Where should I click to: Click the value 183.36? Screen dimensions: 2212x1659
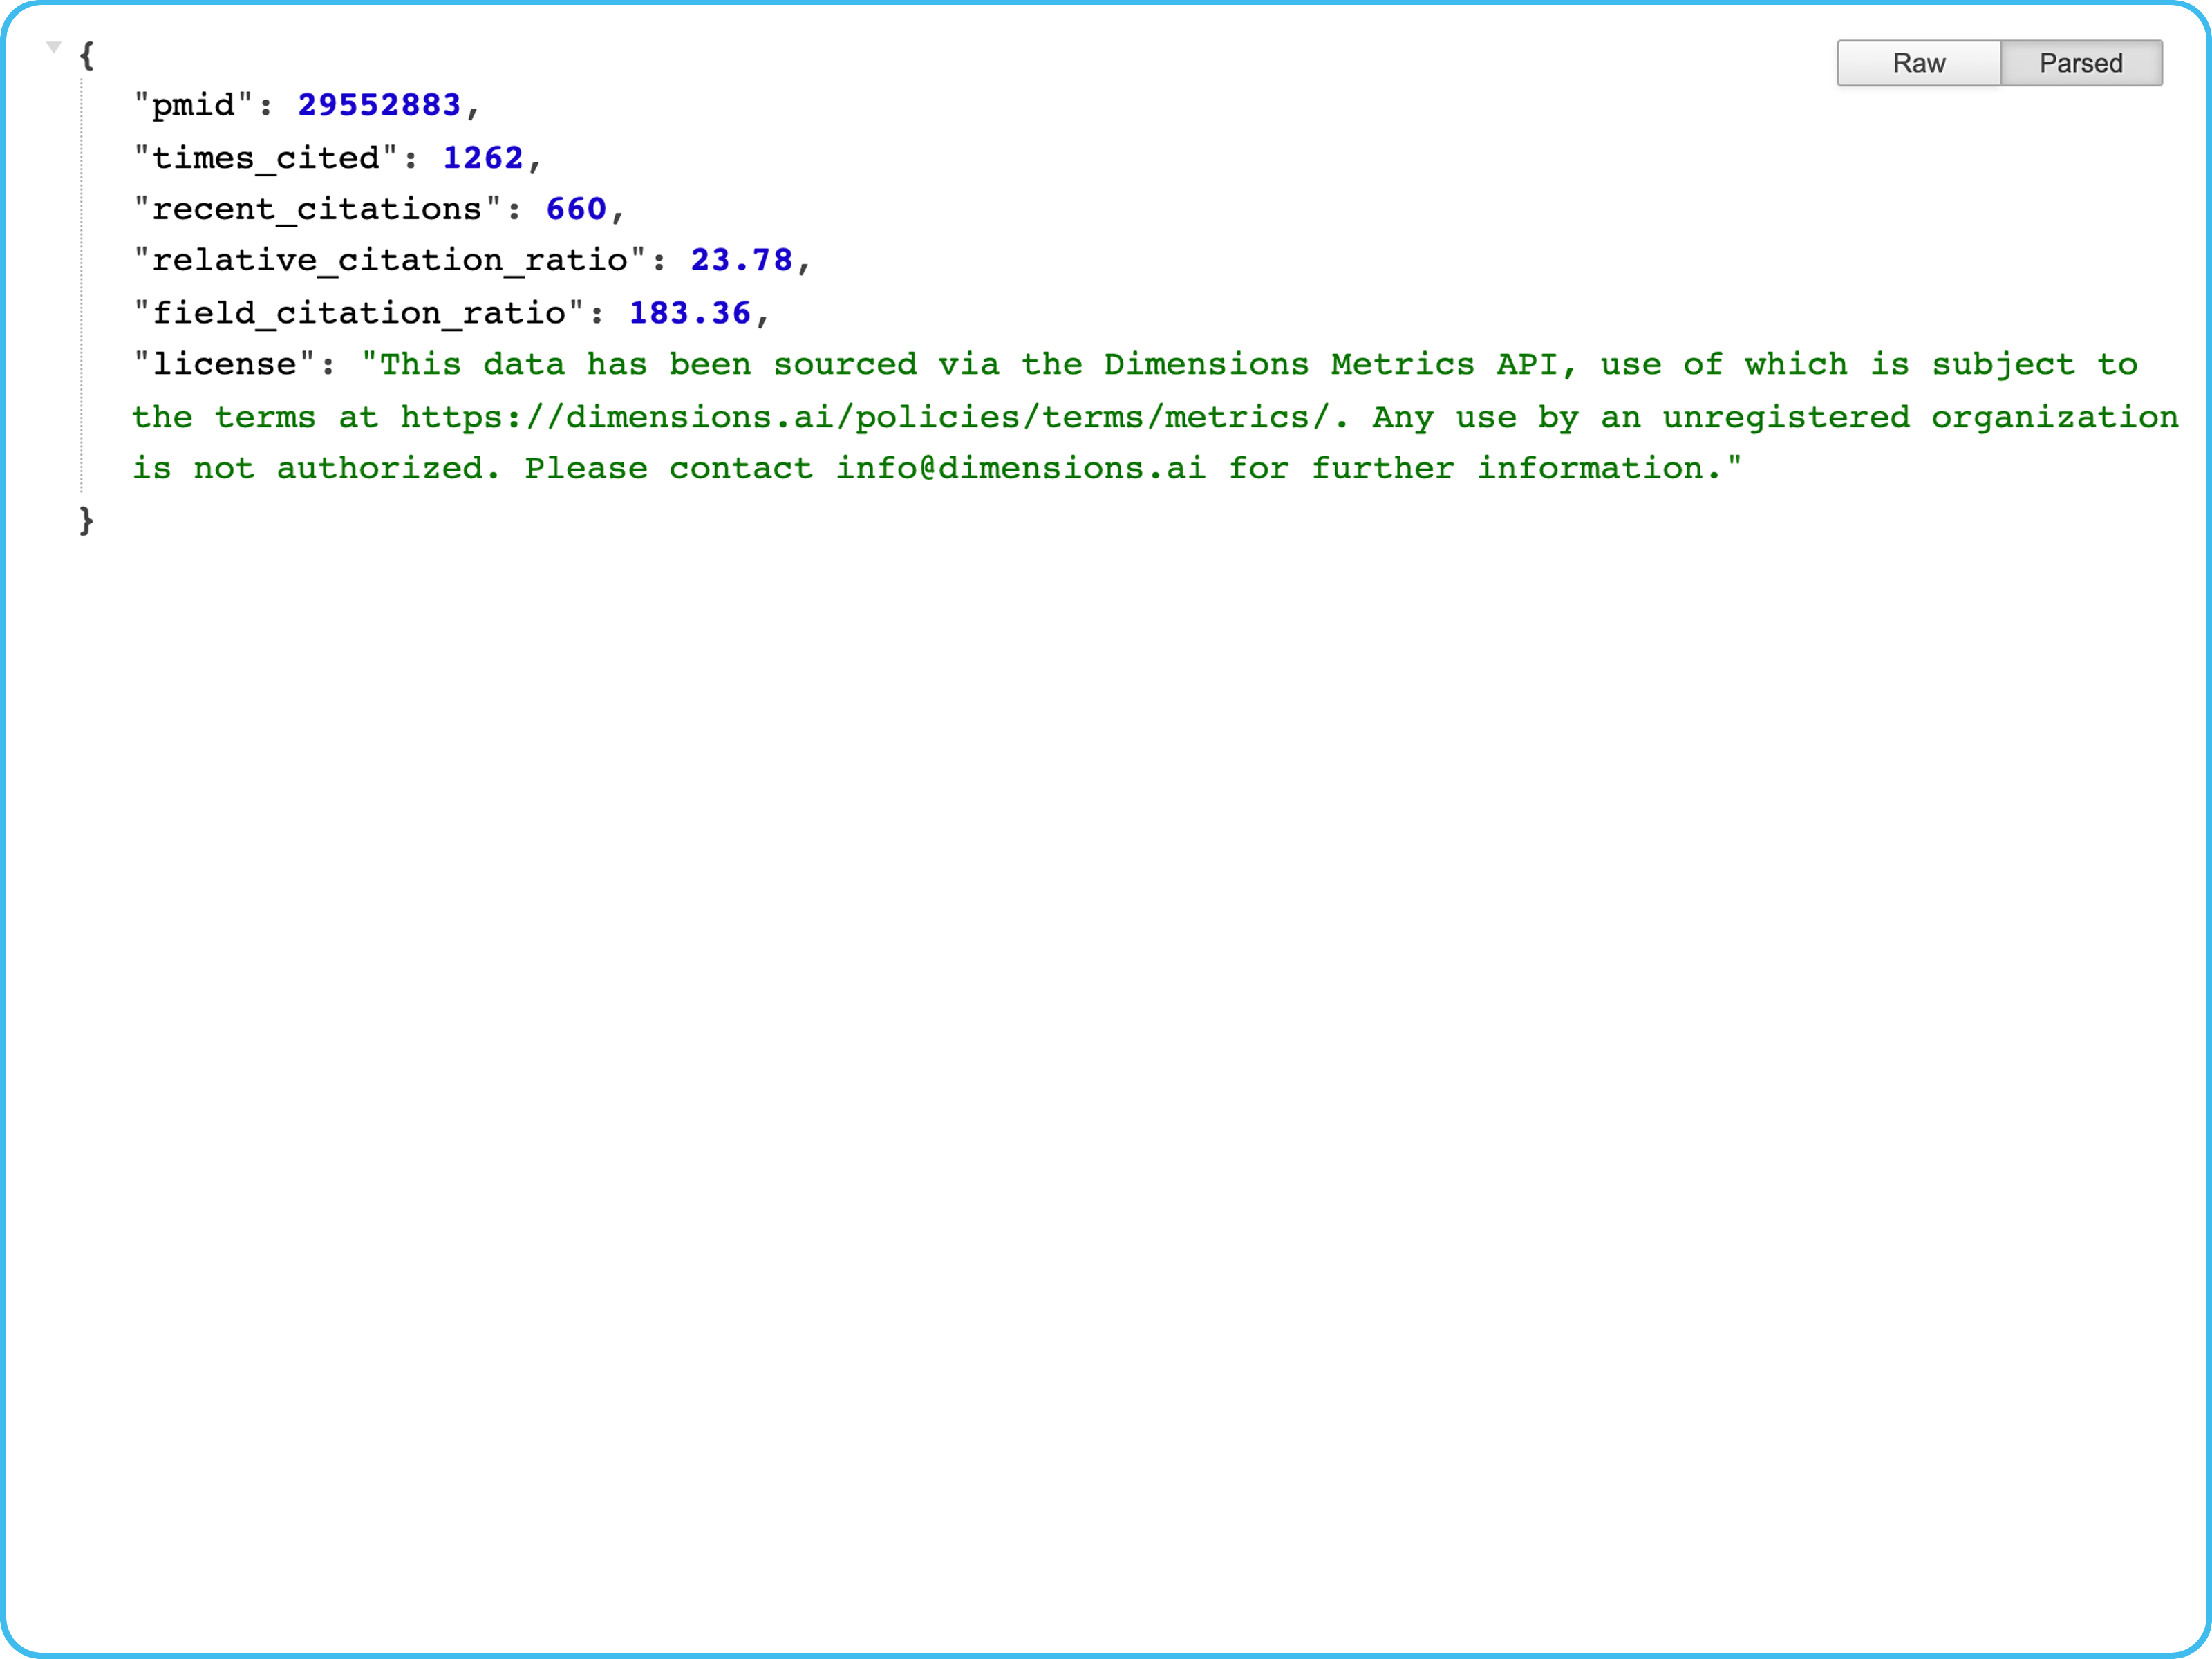click(x=689, y=313)
